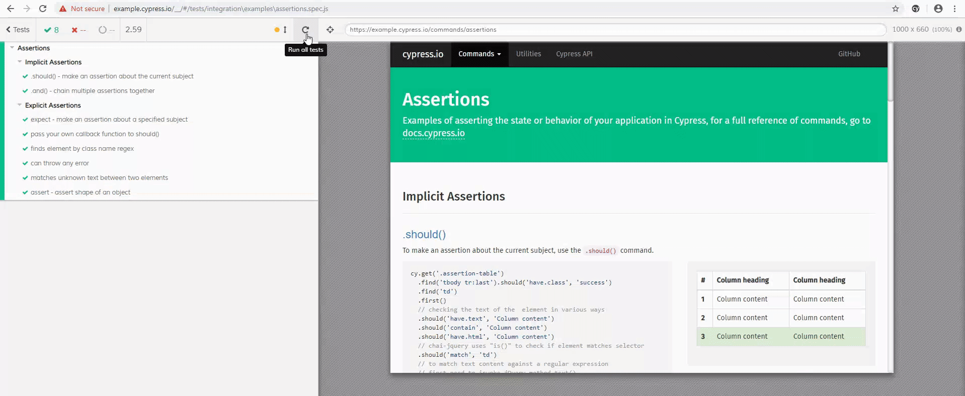Click the .should() heading link
This screenshot has height=396, width=965.
click(424, 235)
